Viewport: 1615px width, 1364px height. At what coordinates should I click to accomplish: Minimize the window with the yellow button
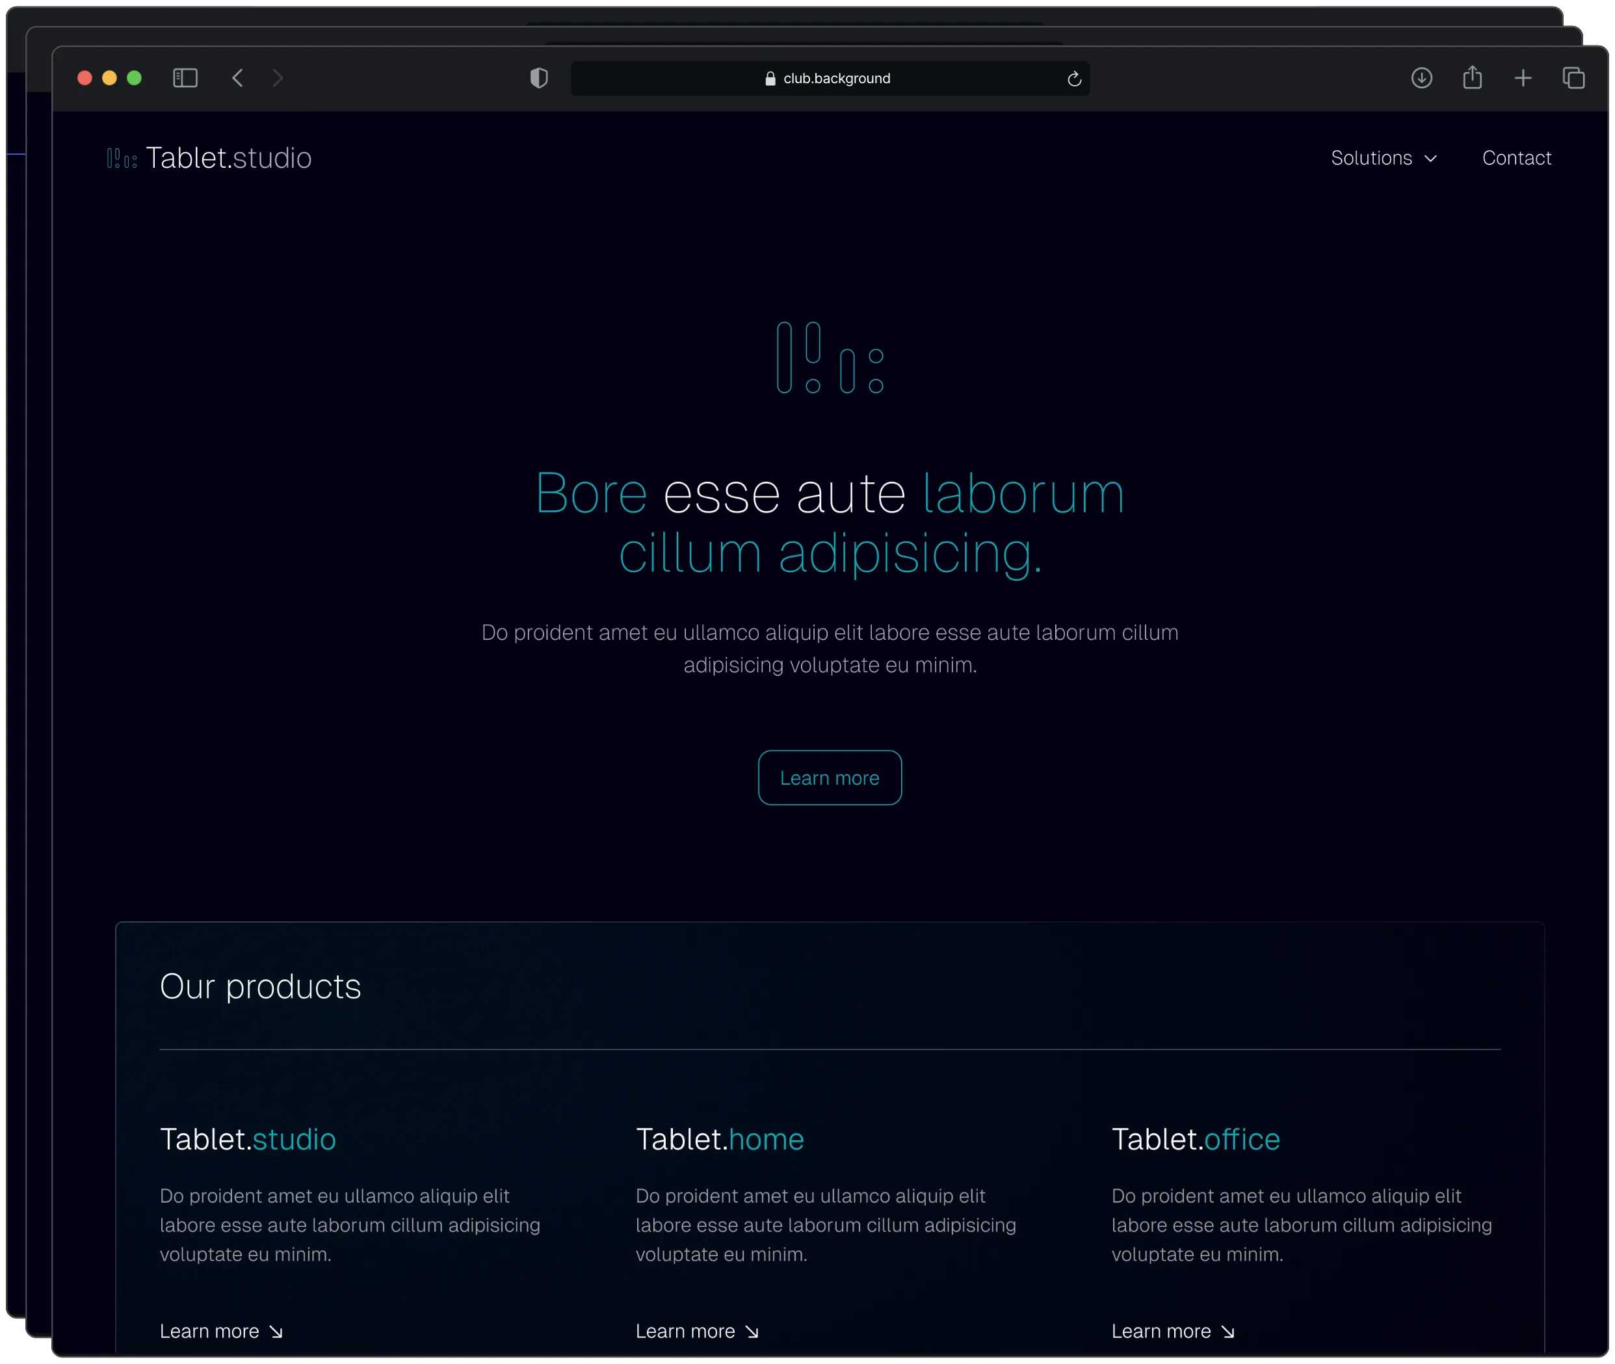tap(110, 78)
